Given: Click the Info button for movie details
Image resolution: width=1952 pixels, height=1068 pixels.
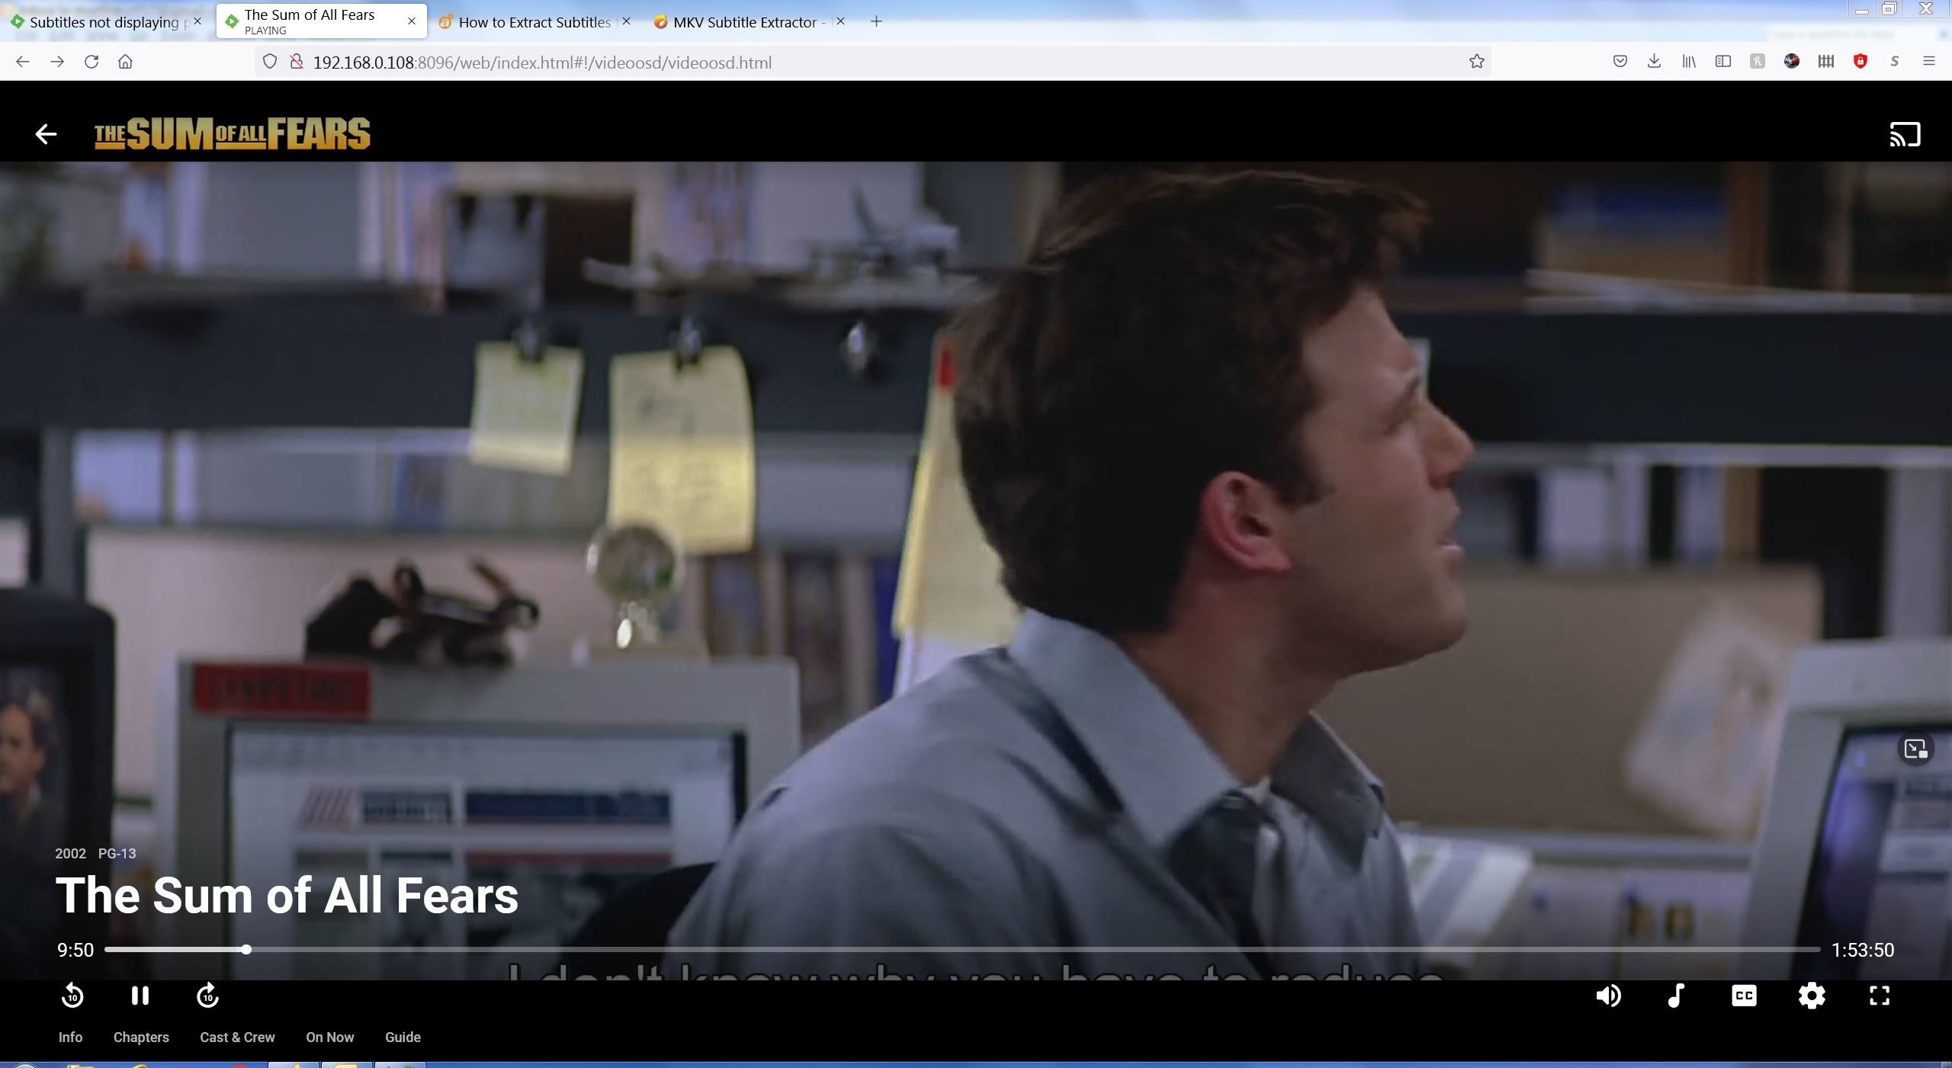Looking at the screenshot, I should tap(71, 1037).
